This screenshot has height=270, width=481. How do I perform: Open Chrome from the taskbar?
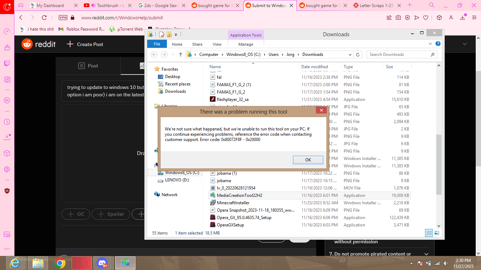click(x=60, y=263)
